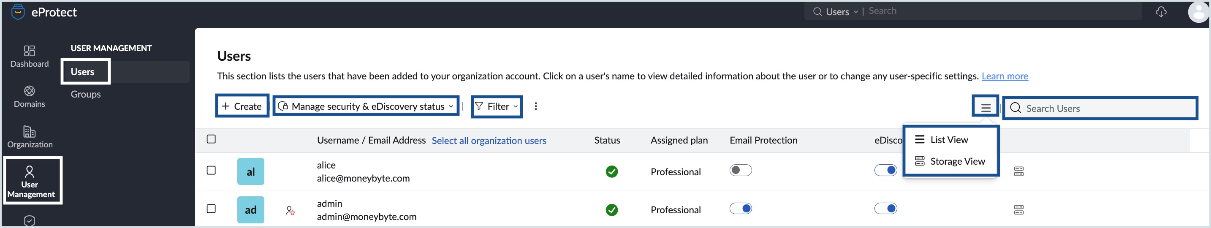This screenshot has height=228, width=1211.
Task: Click the magnifier icon in Search Users
Action: pos(1016,108)
